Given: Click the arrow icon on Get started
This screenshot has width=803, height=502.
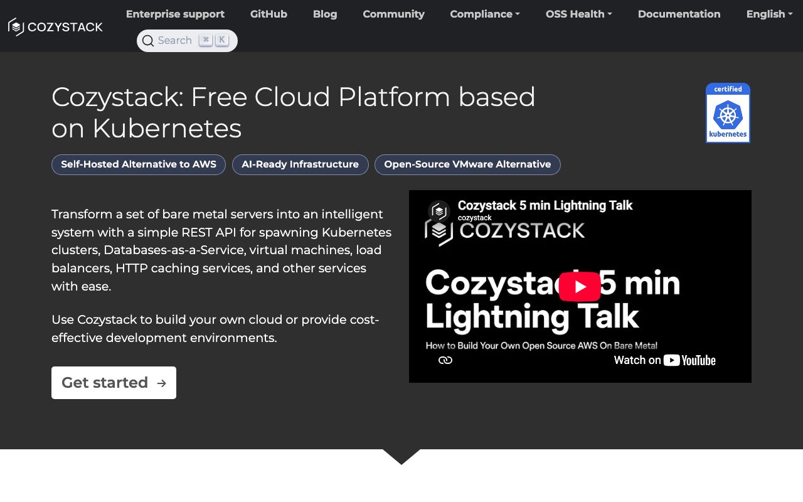Looking at the screenshot, I should click(x=162, y=383).
